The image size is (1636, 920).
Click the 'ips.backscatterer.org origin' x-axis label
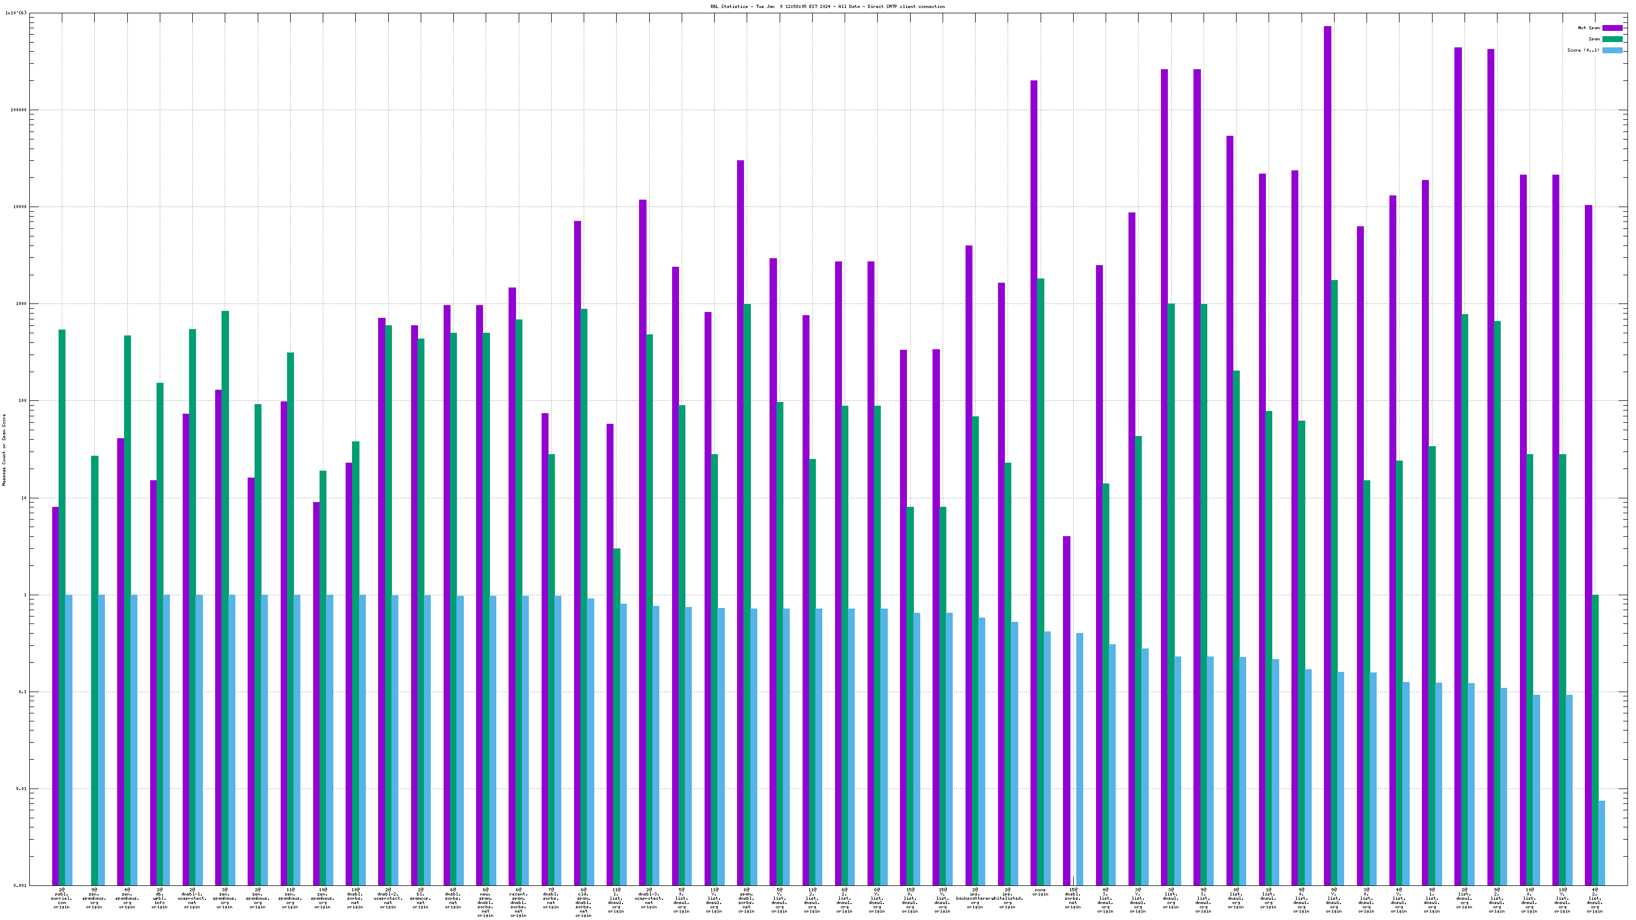[975, 898]
